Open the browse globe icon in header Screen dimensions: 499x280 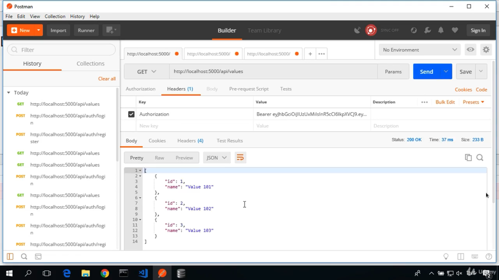click(413, 30)
